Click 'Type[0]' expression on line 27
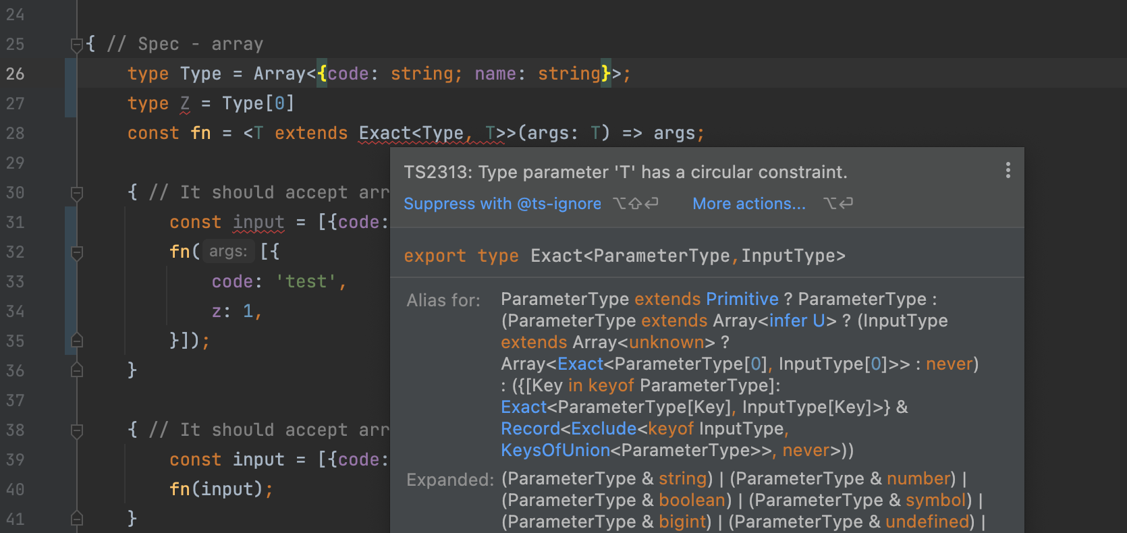Image resolution: width=1127 pixels, height=533 pixels. [258, 103]
